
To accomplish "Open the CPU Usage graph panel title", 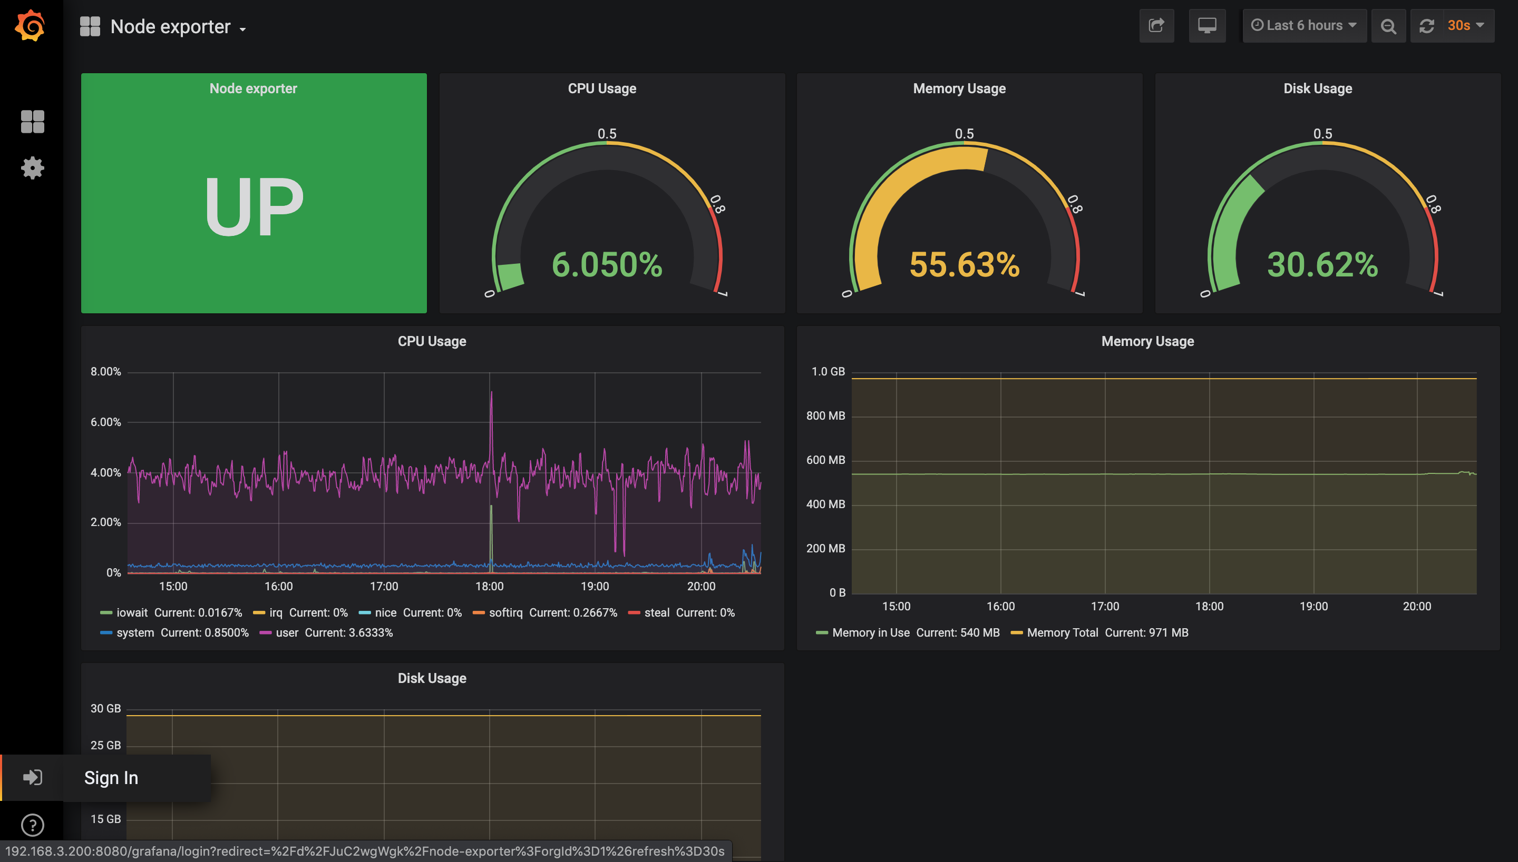I will 432,342.
